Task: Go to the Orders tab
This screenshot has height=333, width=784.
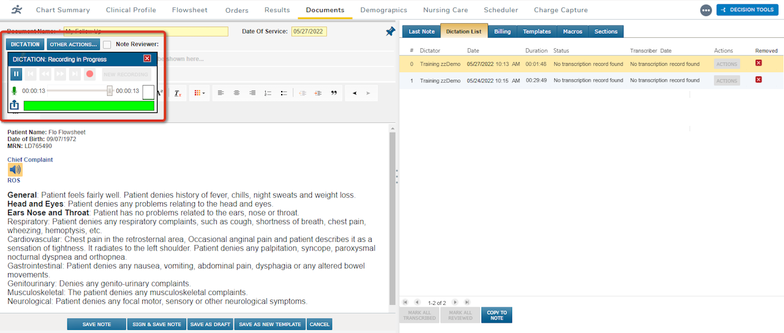Action: point(237,10)
